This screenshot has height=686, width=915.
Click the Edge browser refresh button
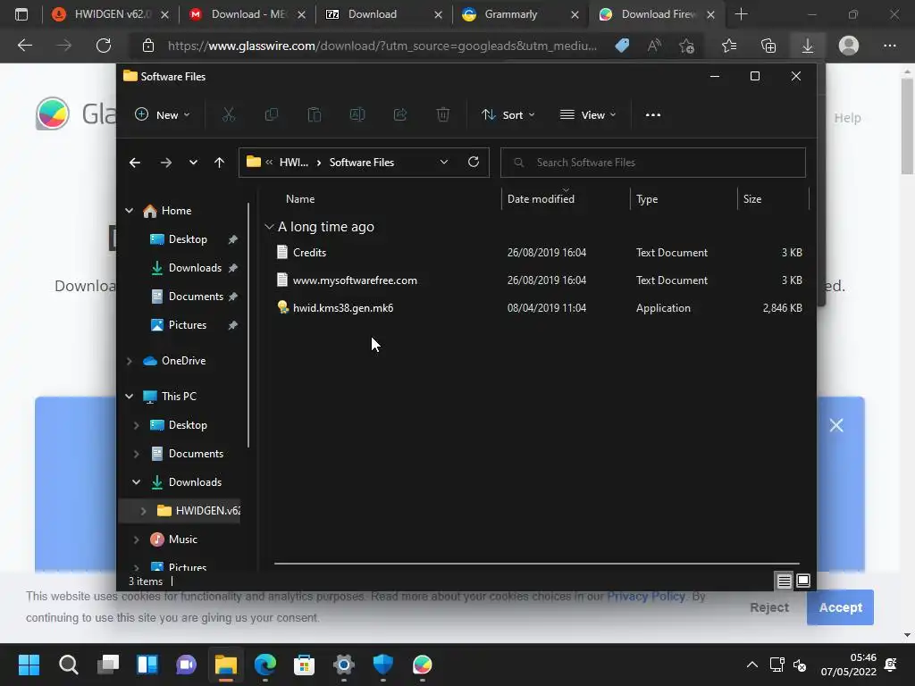(x=104, y=46)
